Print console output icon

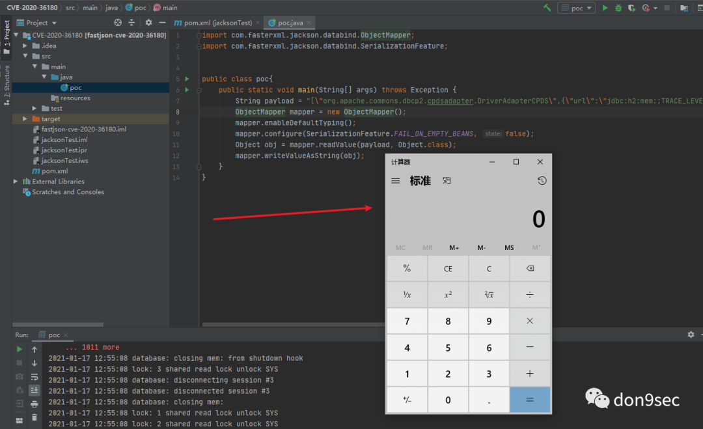tap(34, 404)
